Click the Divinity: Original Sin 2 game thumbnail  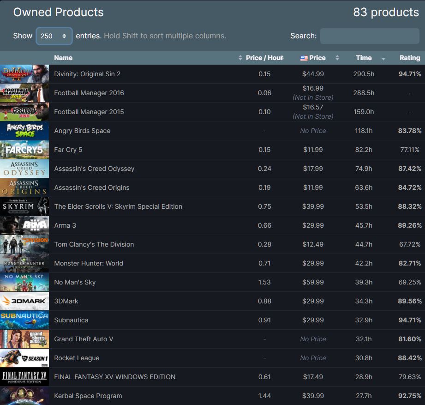pos(24,74)
